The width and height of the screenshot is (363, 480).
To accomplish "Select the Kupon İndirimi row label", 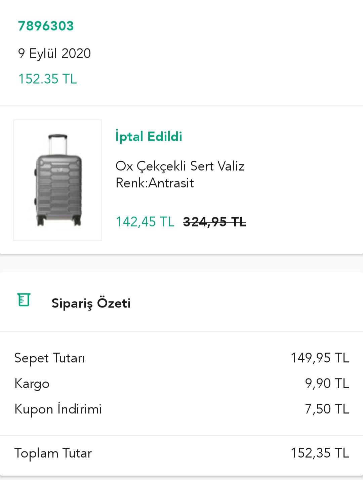I will [58, 409].
